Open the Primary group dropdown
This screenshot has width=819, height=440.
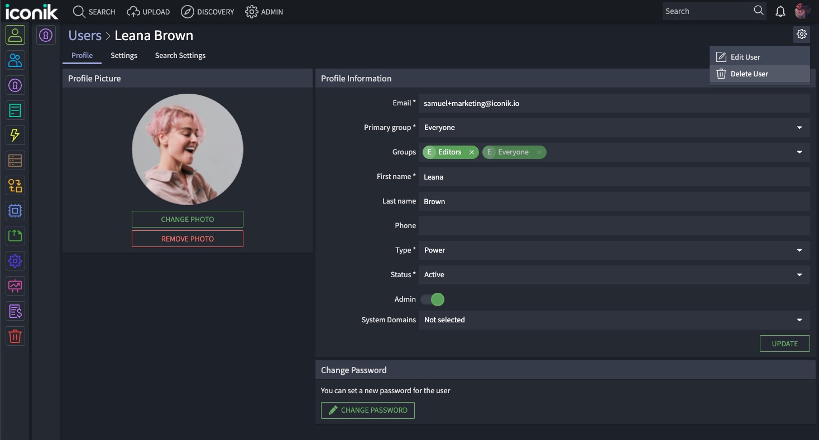(801, 127)
